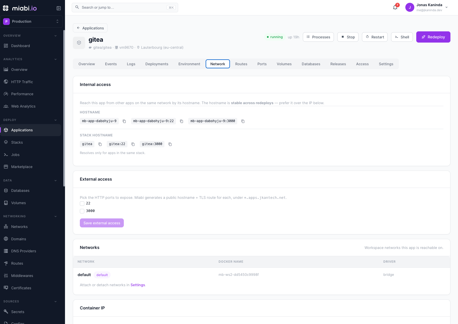Open DNS Providers
Viewport: 458px width, 324px height.
[x=31, y=251]
